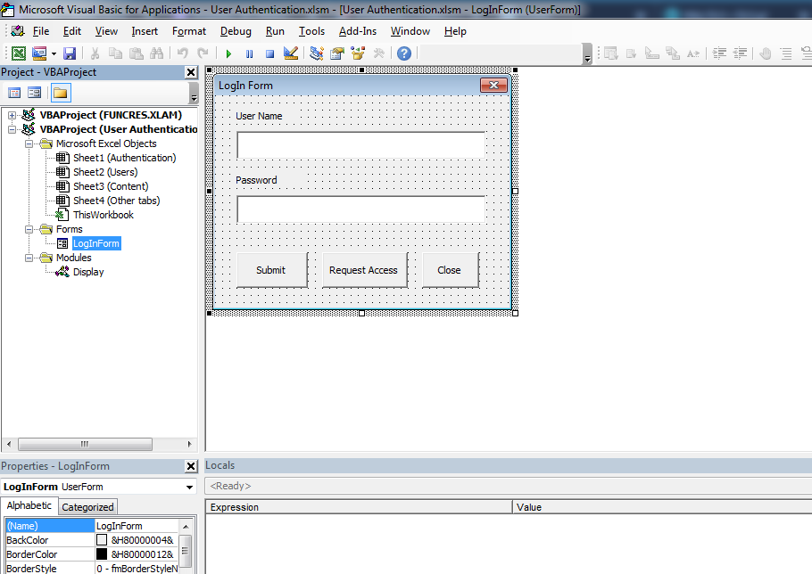The height and width of the screenshot is (574, 812).
Task: Switch to View Microsoft Excel
Action: (18, 53)
